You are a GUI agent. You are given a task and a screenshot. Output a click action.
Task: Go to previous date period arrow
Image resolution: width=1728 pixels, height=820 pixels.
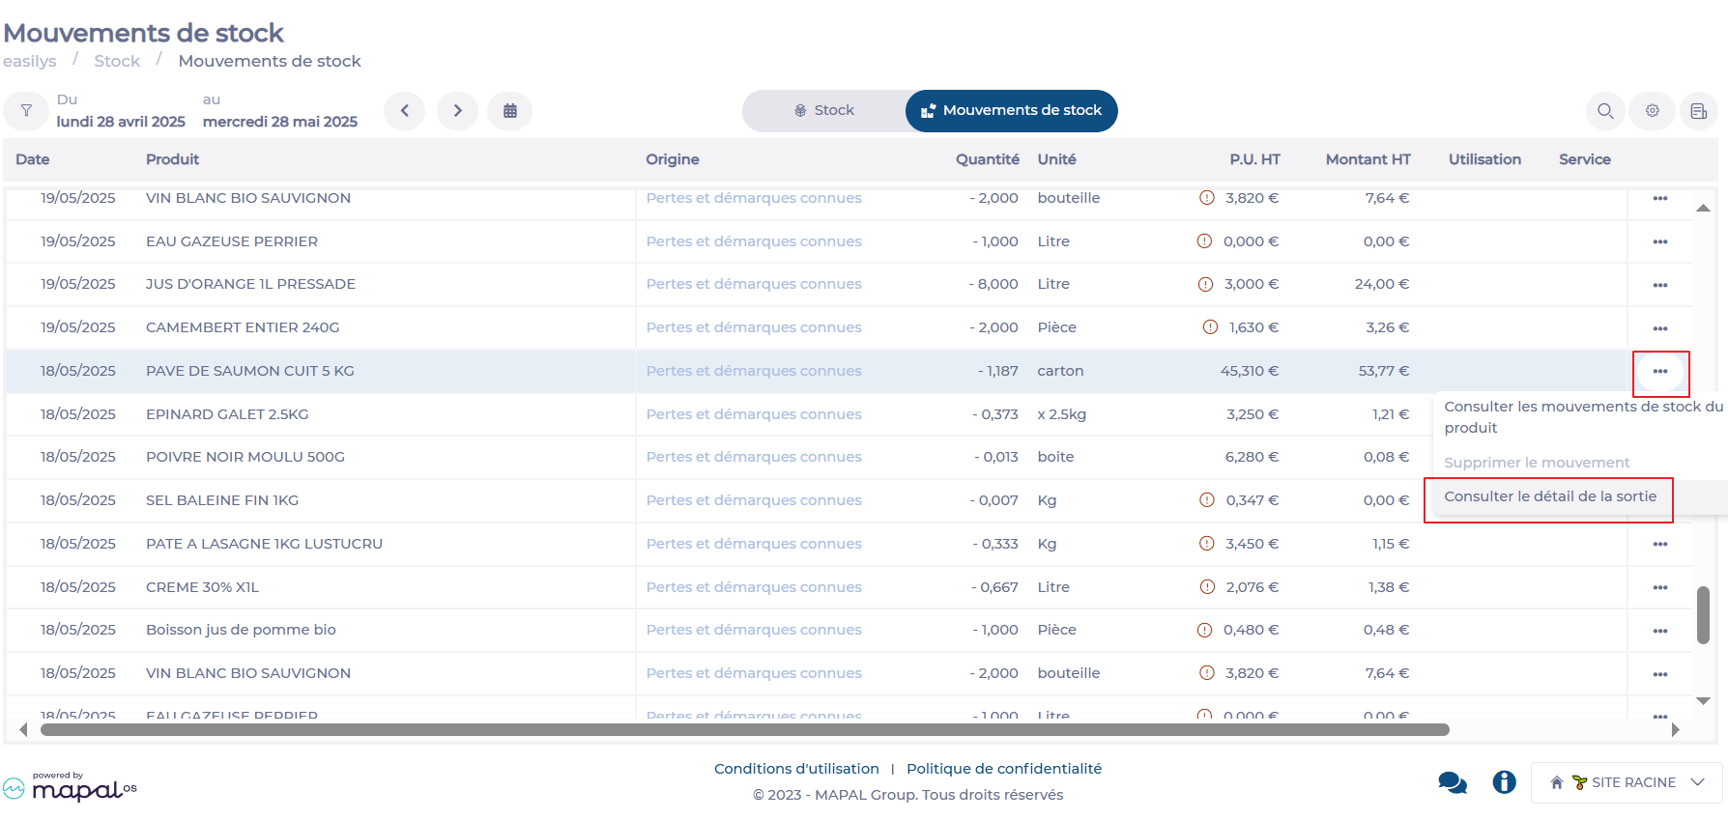click(x=405, y=111)
